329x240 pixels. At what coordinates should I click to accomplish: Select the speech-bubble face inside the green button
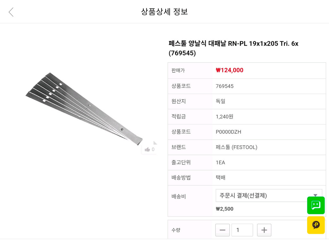(x=316, y=205)
